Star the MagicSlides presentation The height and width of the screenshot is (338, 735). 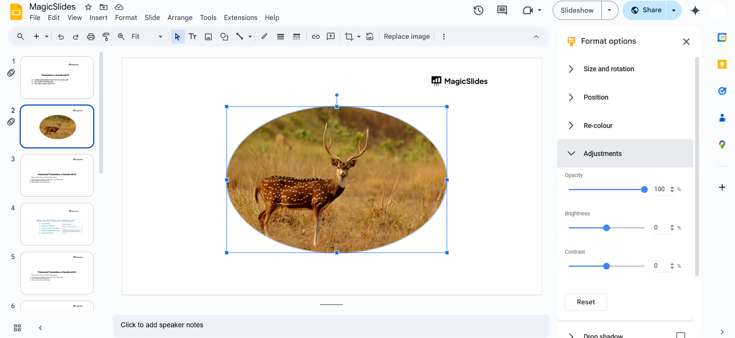88,7
